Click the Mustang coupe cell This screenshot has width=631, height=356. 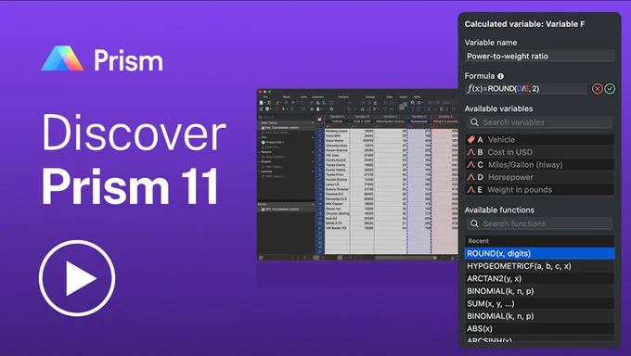click(x=337, y=131)
